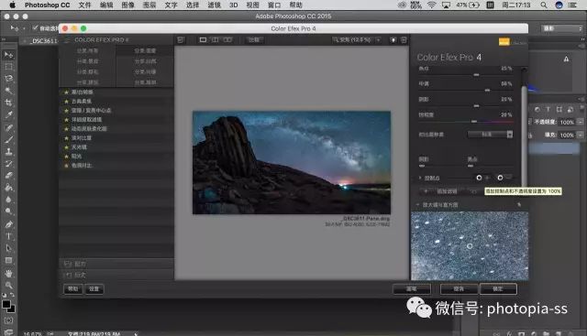The height and width of the screenshot is (336, 587).
Task: Expand the 历史 history section
Action: [116, 275]
